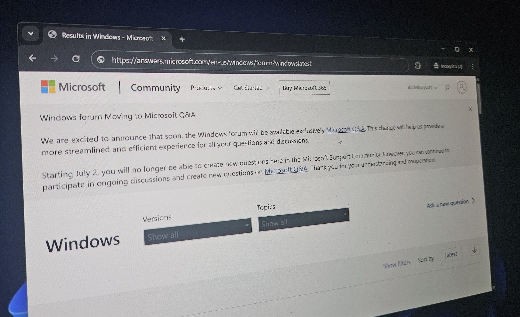The image size is (520, 317).
Task: Open the Topics Show all dropdown
Action: pyautogui.click(x=303, y=220)
